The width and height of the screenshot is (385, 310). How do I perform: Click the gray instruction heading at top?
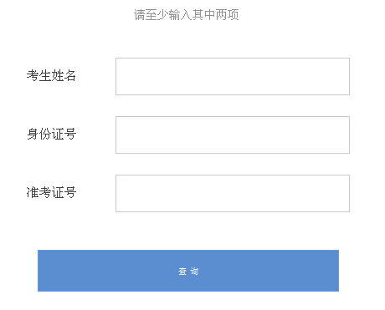(186, 15)
